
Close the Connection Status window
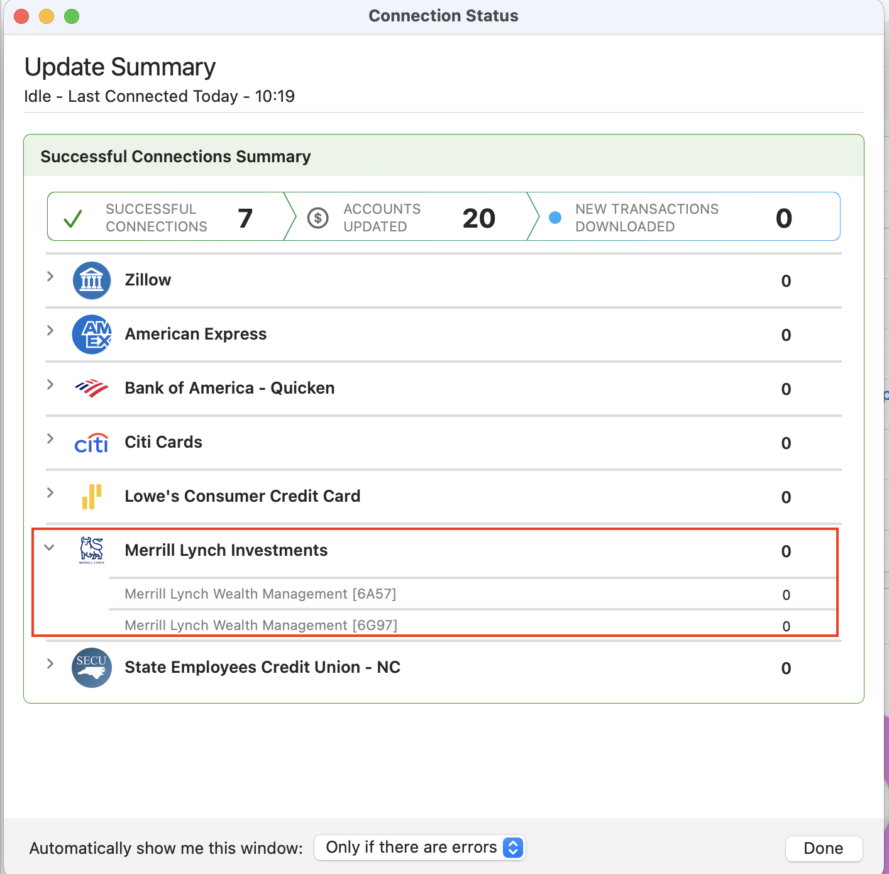point(21,16)
